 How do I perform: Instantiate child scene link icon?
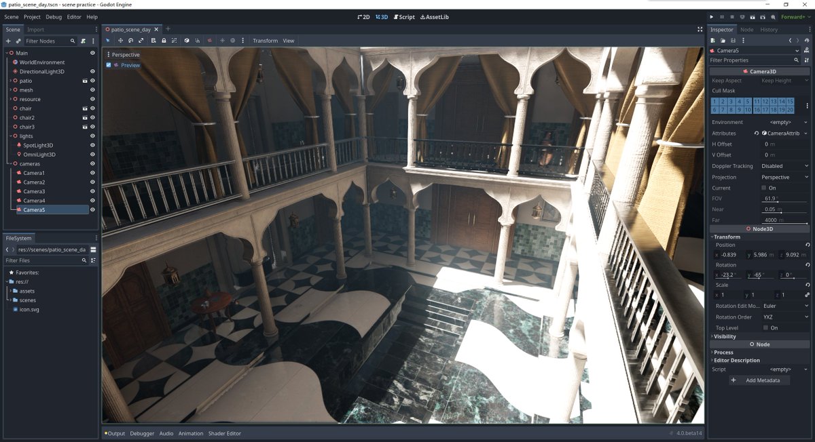click(18, 41)
